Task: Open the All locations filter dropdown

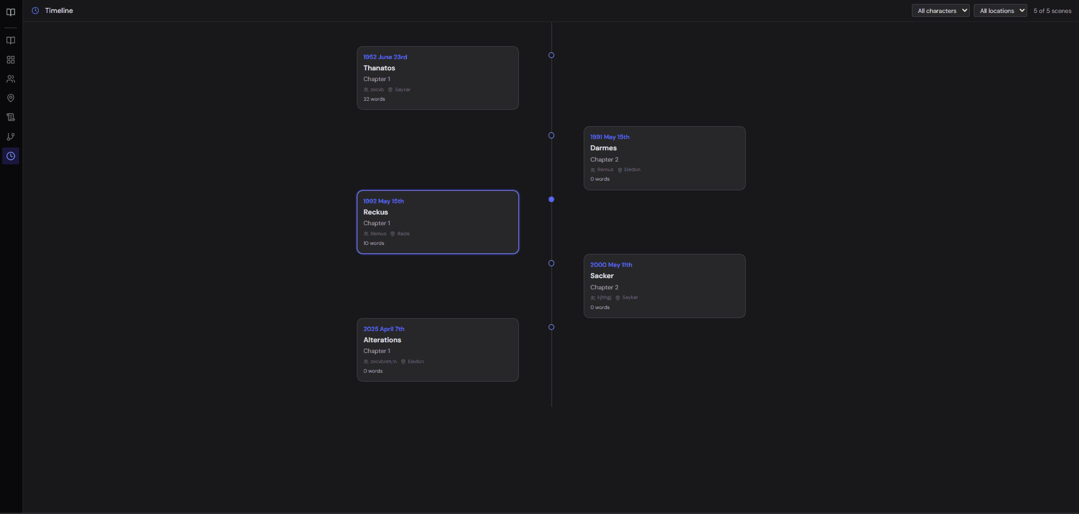Action: (1000, 11)
